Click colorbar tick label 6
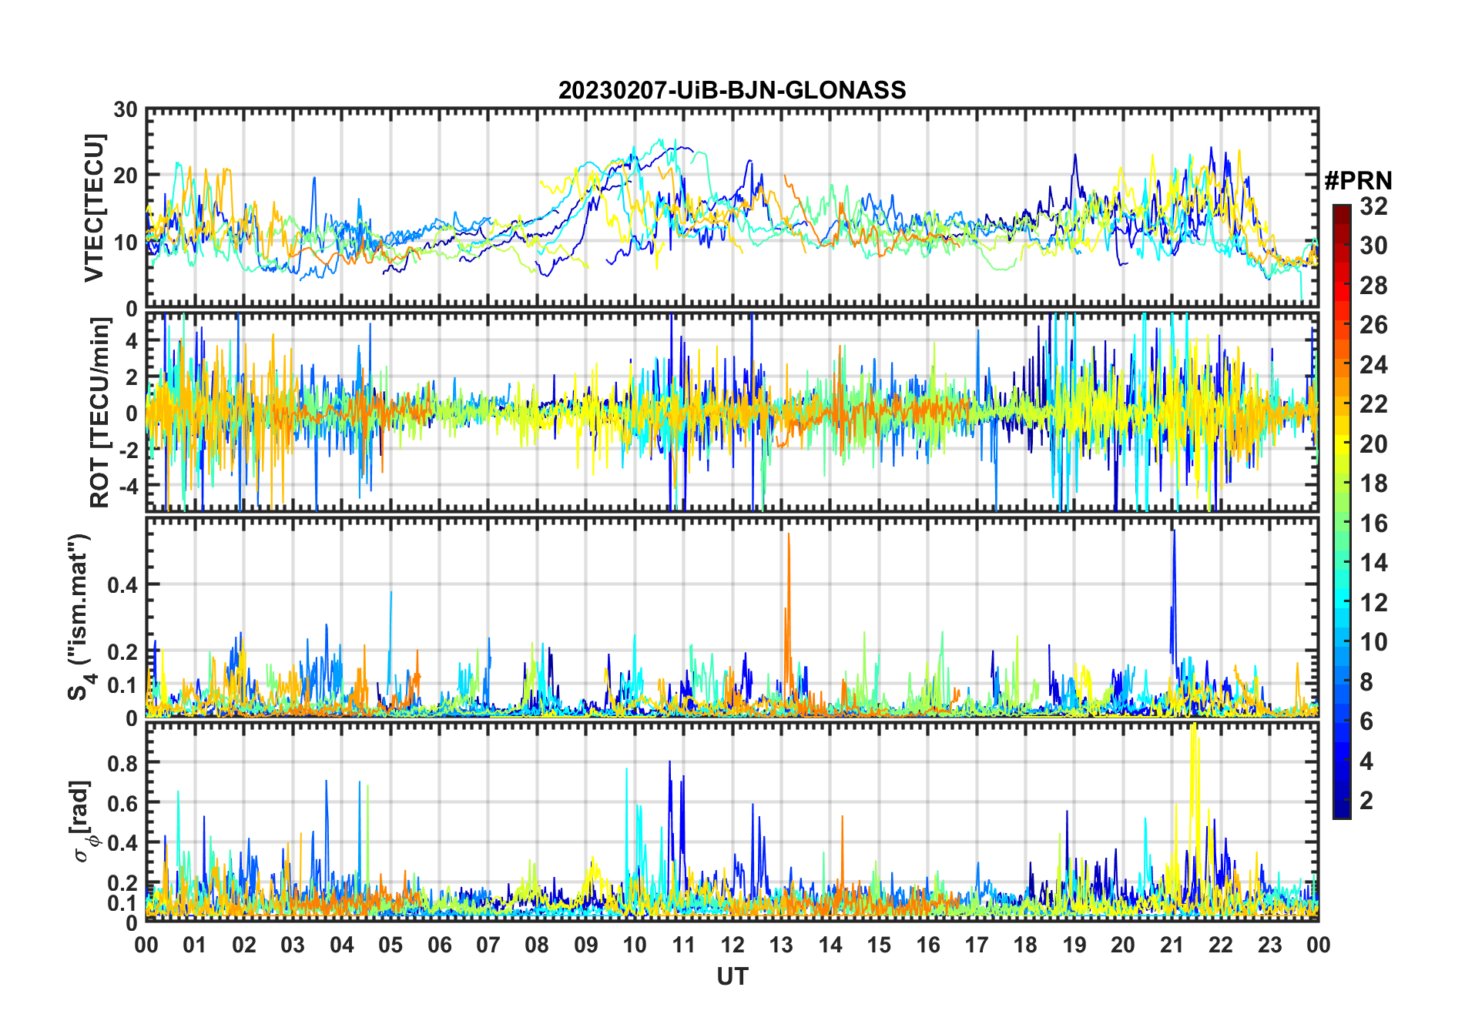Image resolution: width=1465 pixels, height=1024 pixels. (1366, 721)
